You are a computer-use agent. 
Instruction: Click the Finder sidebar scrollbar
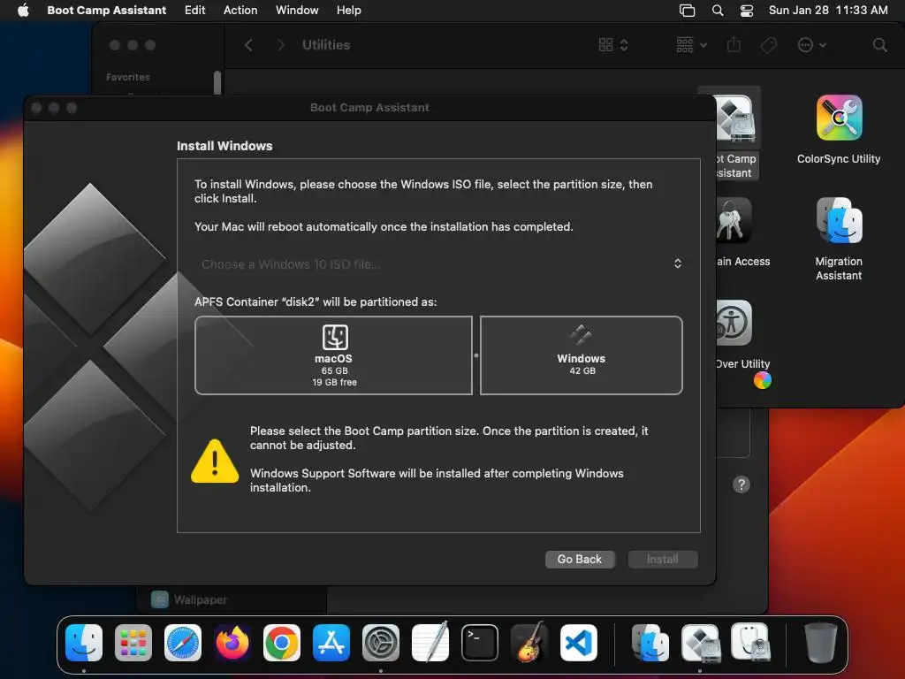click(x=217, y=82)
